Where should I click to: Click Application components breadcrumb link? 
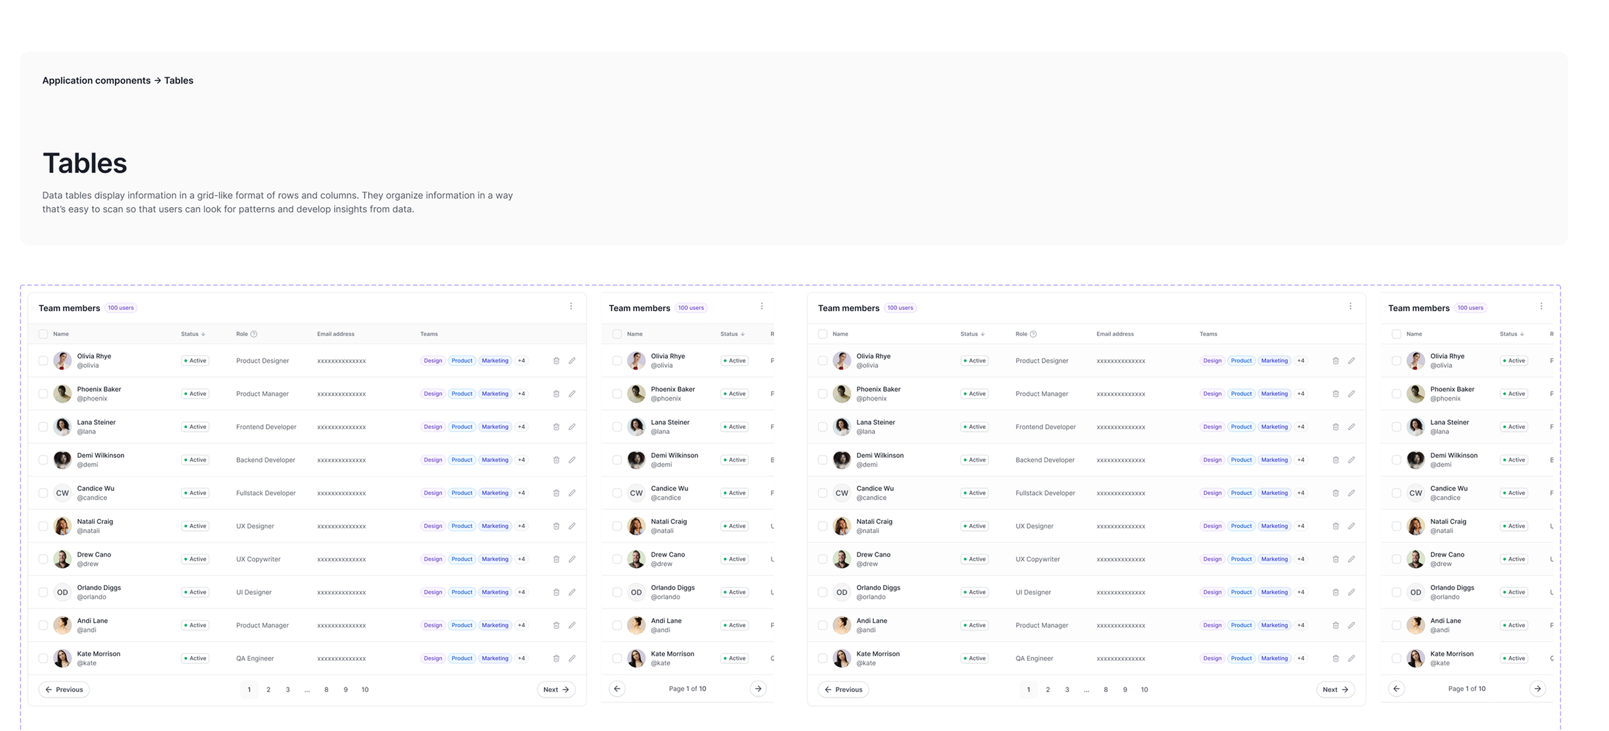pos(97,80)
